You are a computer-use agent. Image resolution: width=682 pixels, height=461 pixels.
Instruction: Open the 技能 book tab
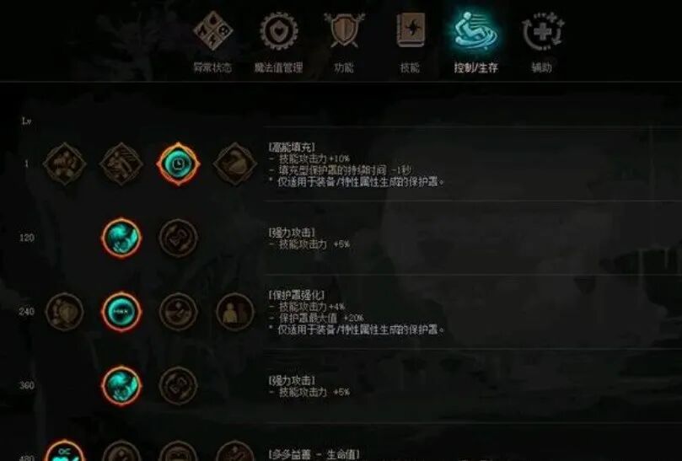click(410, 43)
